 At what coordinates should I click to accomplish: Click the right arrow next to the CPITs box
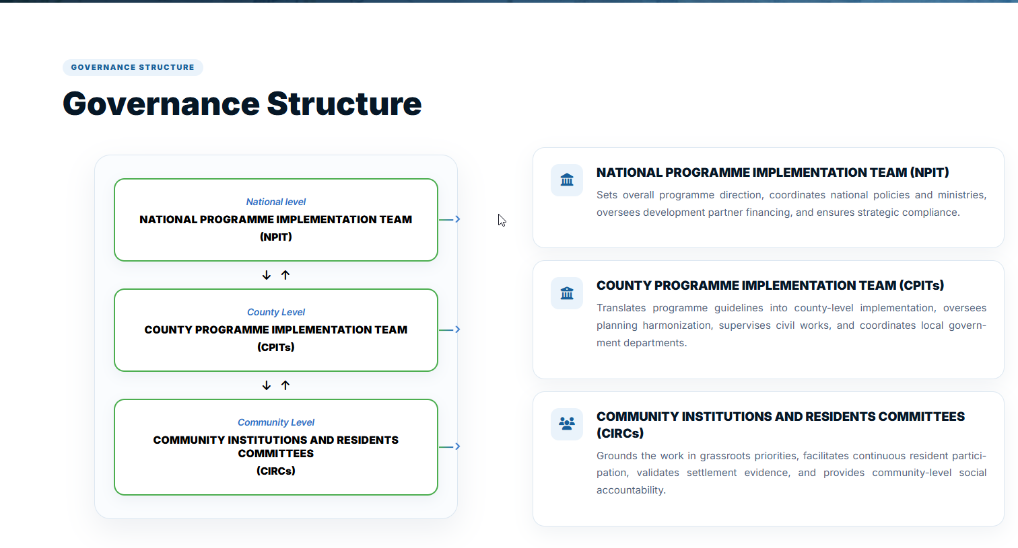click(450, 329)
